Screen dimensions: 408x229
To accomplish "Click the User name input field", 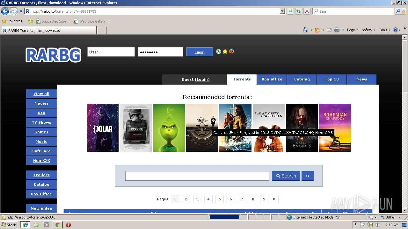I will [111, 52].
